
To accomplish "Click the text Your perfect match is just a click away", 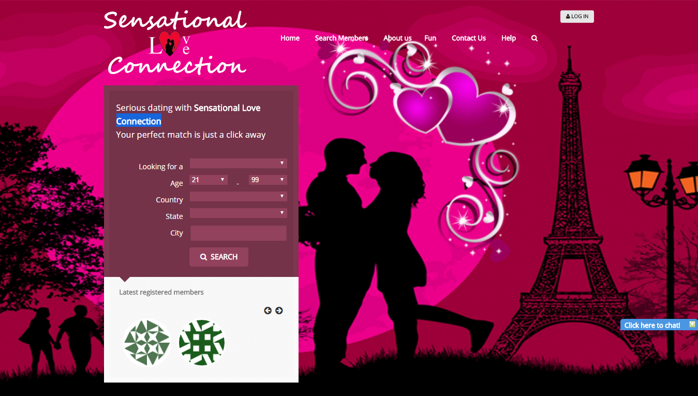I will point(191,135).
